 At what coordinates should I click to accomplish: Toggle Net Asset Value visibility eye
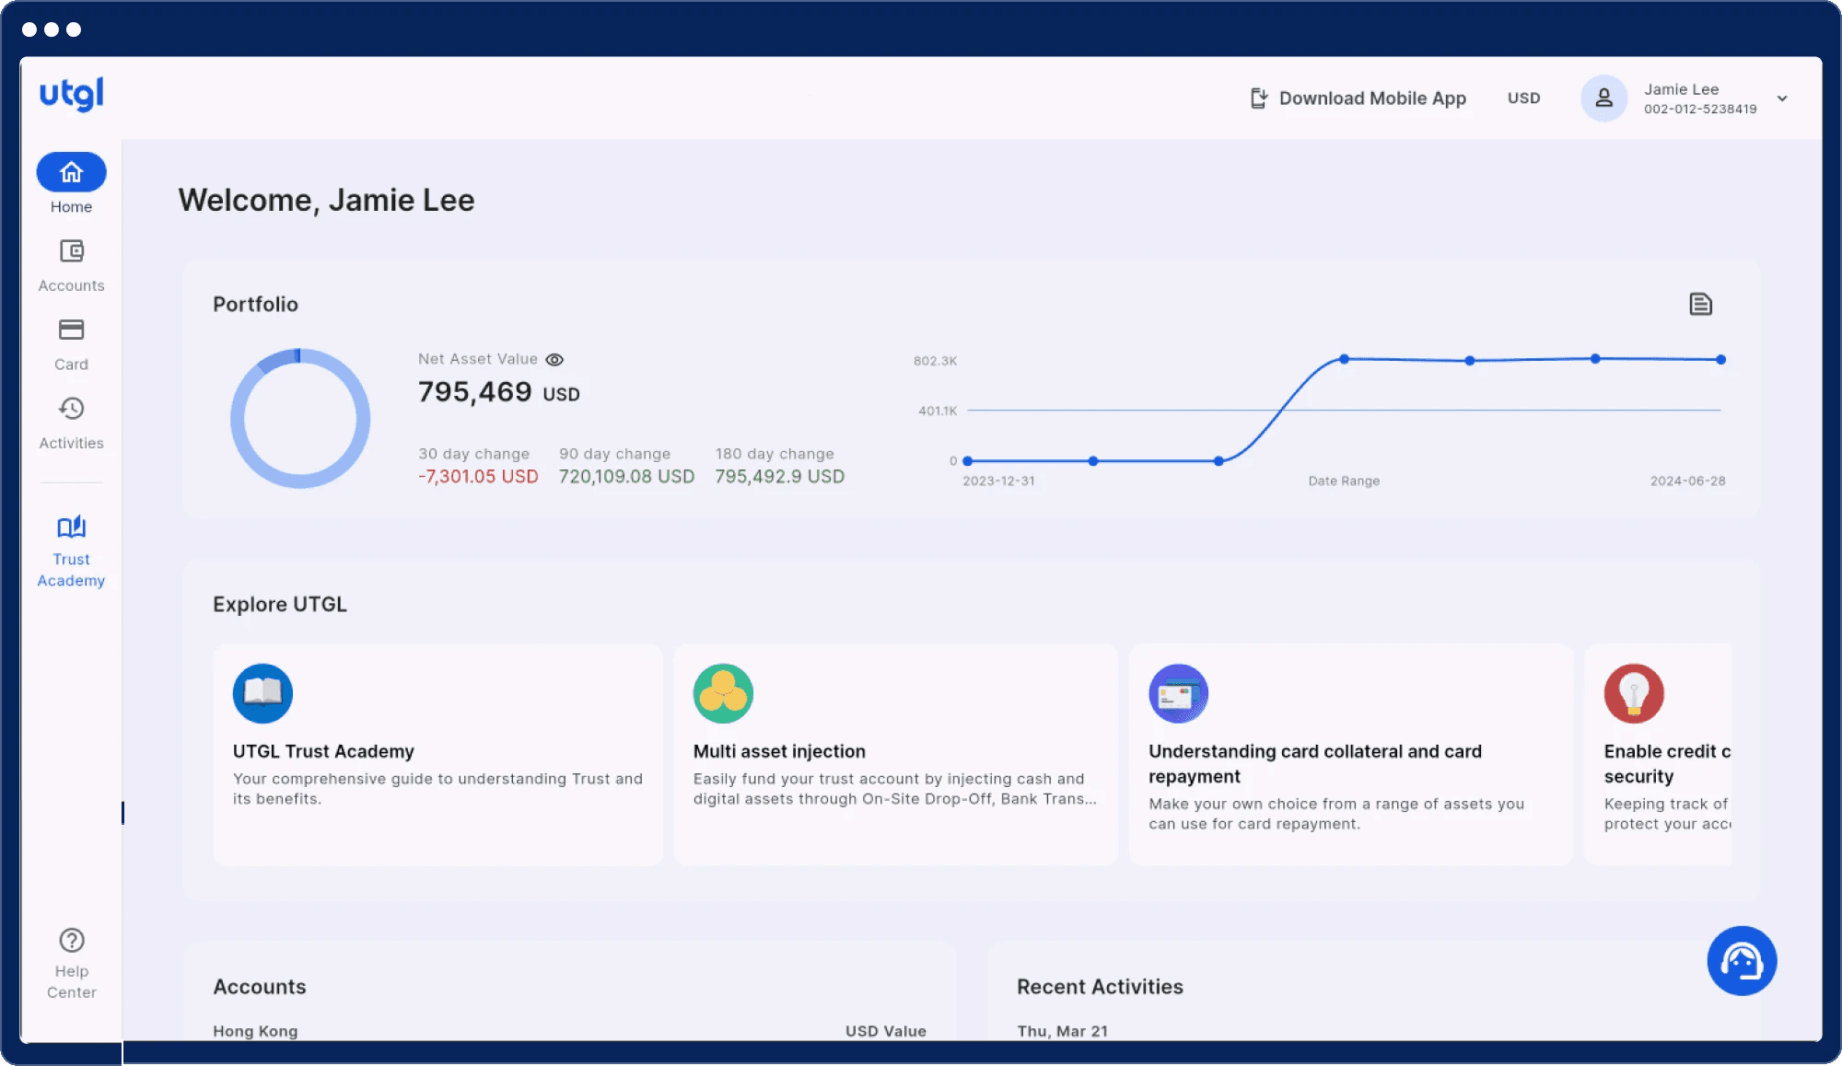(x=554, y=360)
